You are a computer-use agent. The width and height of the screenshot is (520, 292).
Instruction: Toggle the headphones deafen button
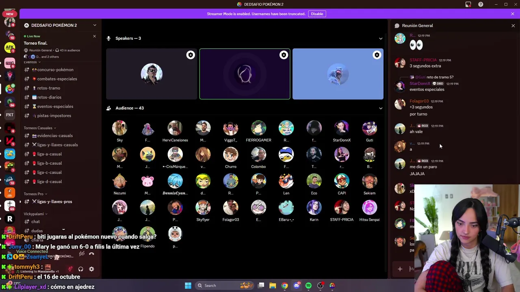tap(81, 269)
